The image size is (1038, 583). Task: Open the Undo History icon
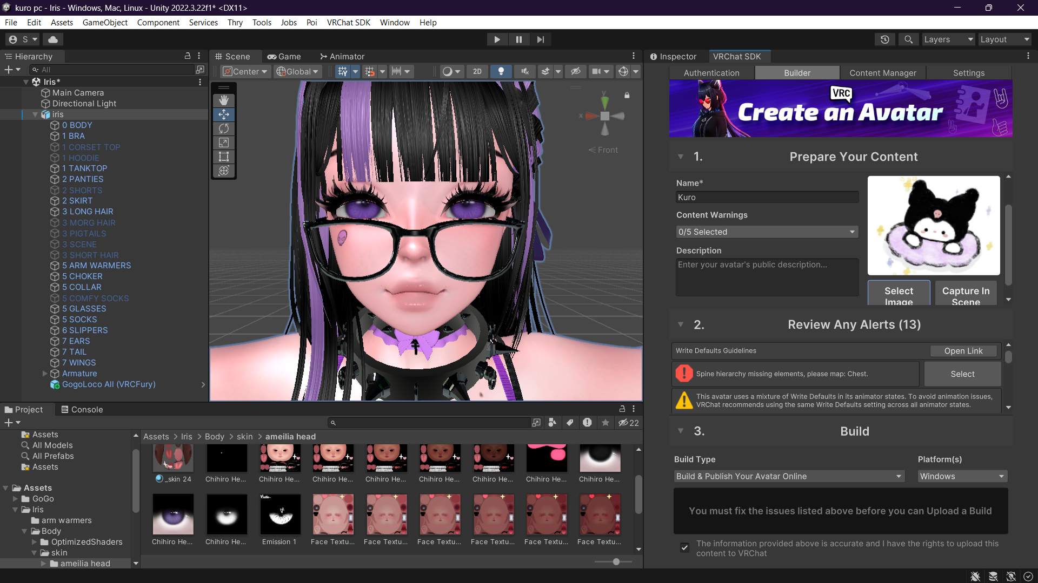[x=884, y=39]
